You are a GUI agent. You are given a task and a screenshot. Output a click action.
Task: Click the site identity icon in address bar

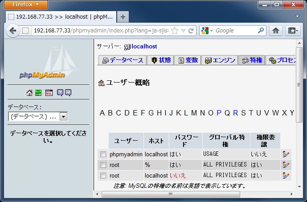(x=25, y=31)
